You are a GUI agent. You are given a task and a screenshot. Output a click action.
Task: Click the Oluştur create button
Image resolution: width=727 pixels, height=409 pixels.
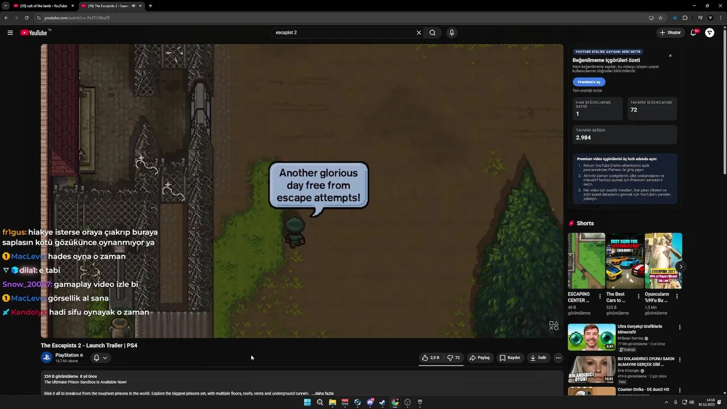[670, 33]
